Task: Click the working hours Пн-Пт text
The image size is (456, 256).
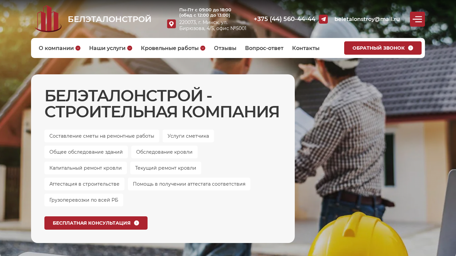Action: point(205,12)
